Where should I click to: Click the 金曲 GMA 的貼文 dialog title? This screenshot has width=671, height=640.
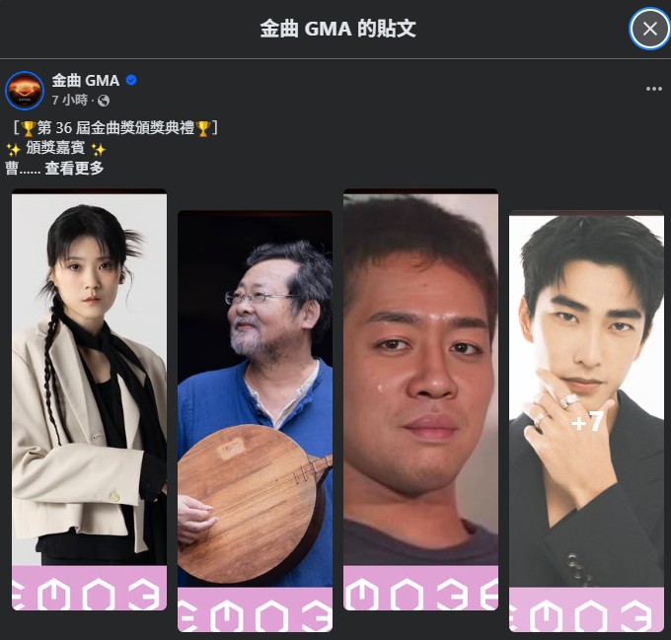[338, 29]
